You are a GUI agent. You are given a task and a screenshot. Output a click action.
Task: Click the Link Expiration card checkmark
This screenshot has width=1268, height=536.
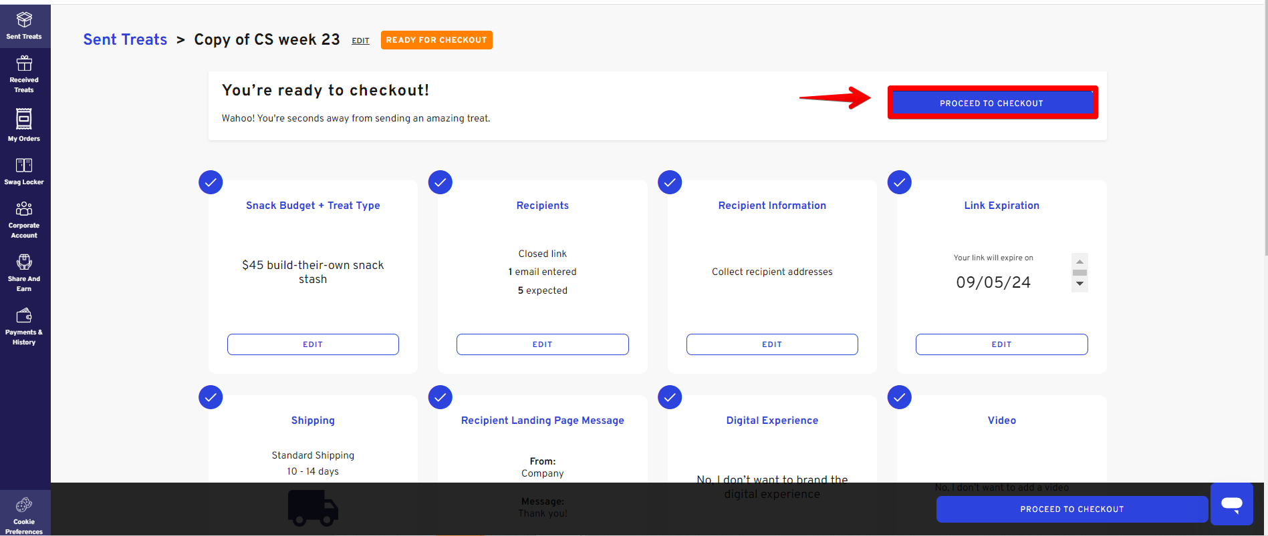(899, 182)
